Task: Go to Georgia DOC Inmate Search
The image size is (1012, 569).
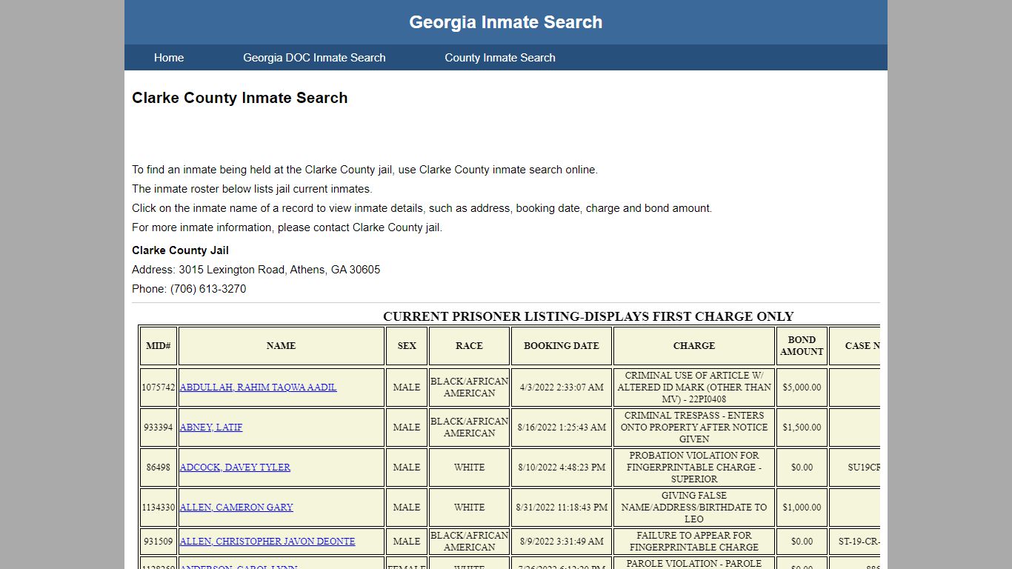Action: point(314,58)
